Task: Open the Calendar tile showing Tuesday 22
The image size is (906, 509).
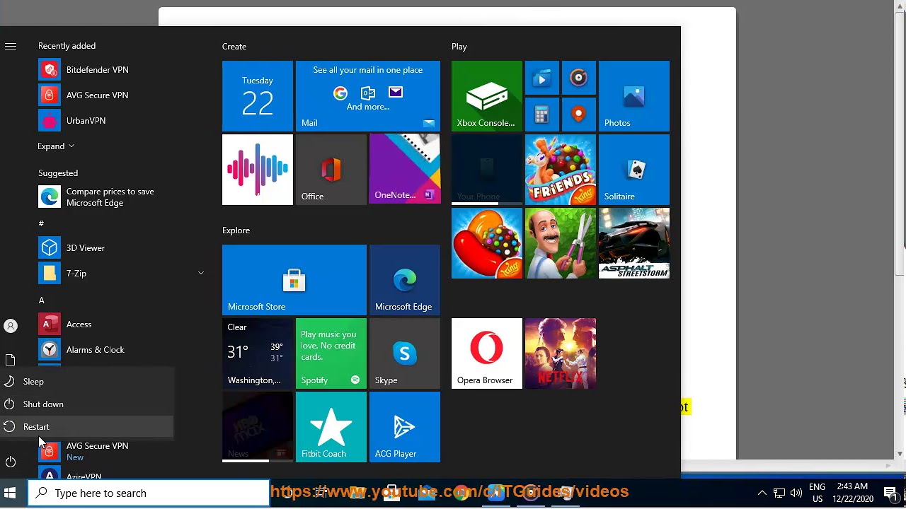Action: click(258, 96)
